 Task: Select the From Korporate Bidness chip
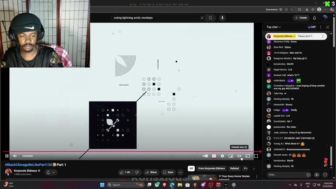[x=212, y=168]
